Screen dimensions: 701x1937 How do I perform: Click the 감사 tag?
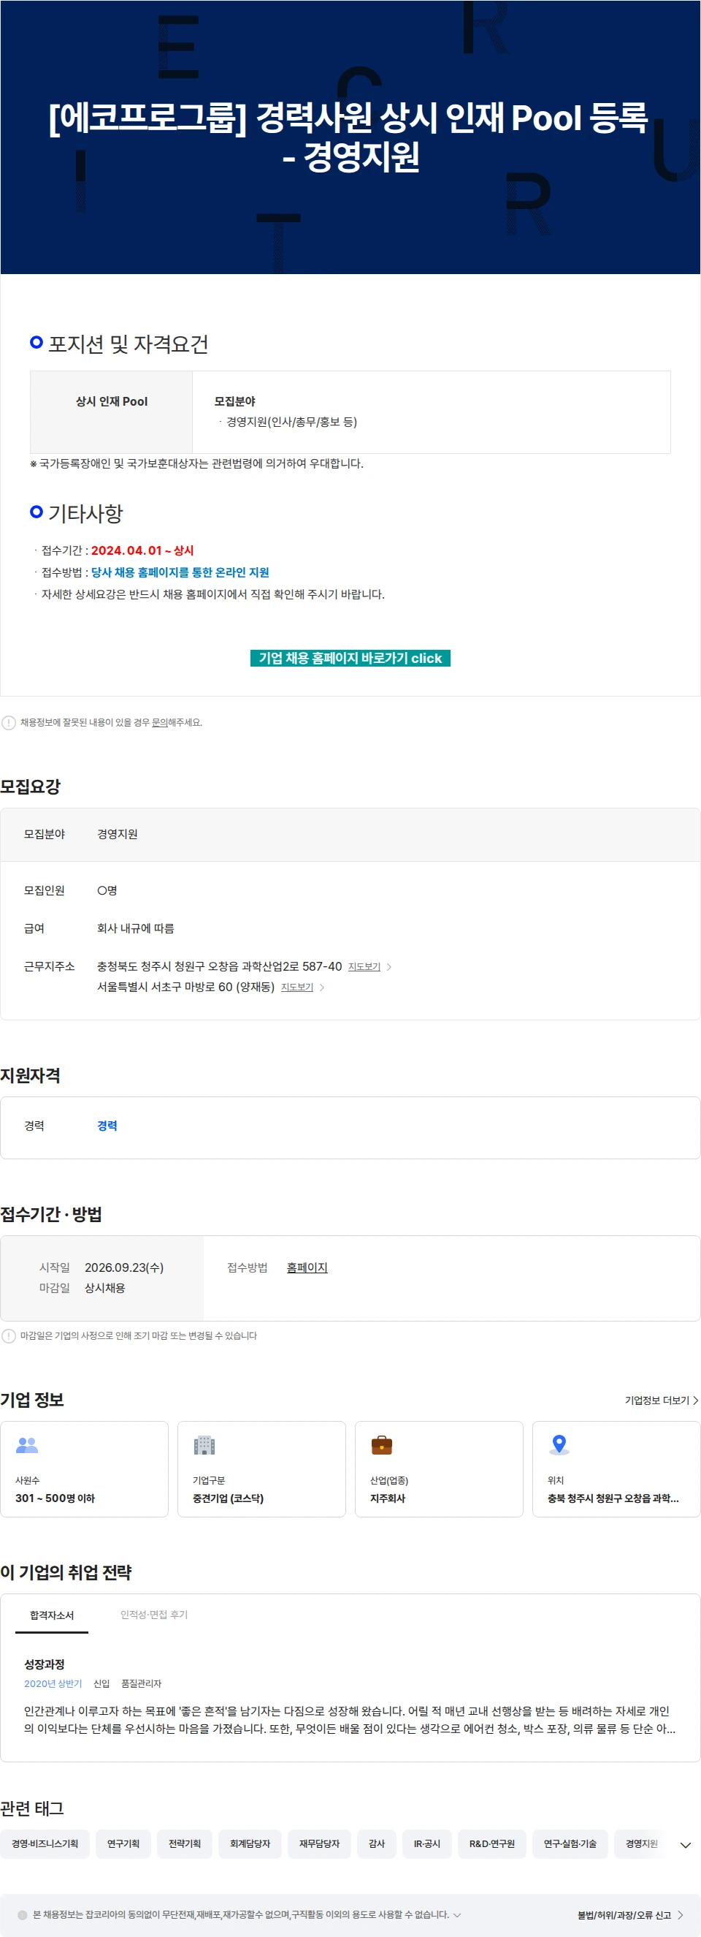pos(376,1843)
